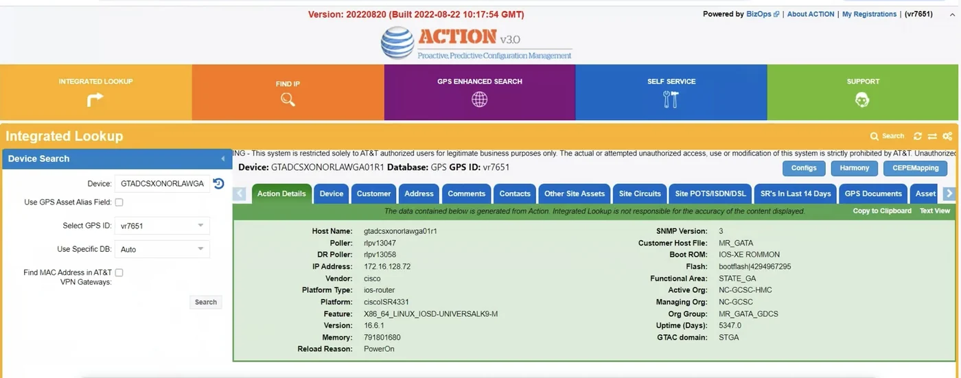
Task: Open the Asset tab
Action: 925,193
